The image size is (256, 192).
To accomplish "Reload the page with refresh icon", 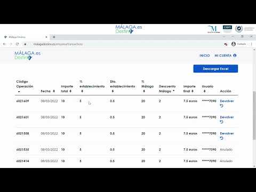I will [17, 44].
